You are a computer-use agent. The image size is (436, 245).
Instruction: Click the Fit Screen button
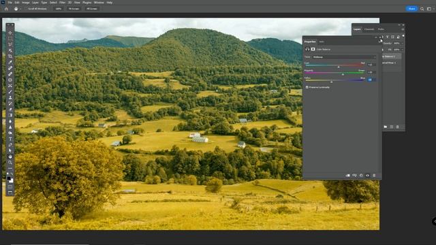(x=74, y=9)
